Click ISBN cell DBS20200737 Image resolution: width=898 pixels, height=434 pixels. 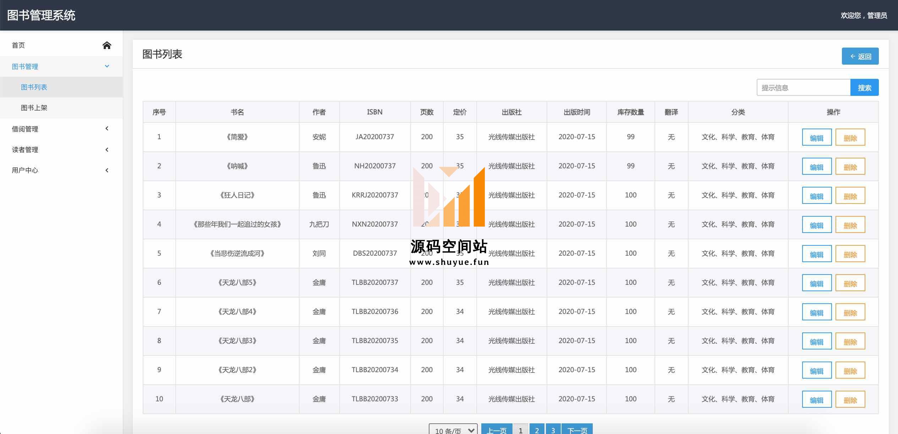(x=375, y=253)
